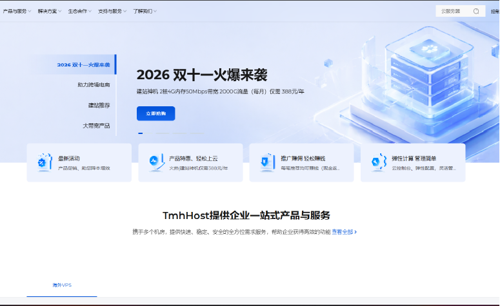The height and width of the screenshot is (306, 500).
Task: Click the 火热建站神机仅需388元/年 description
Action: click(x=198, y=168)
